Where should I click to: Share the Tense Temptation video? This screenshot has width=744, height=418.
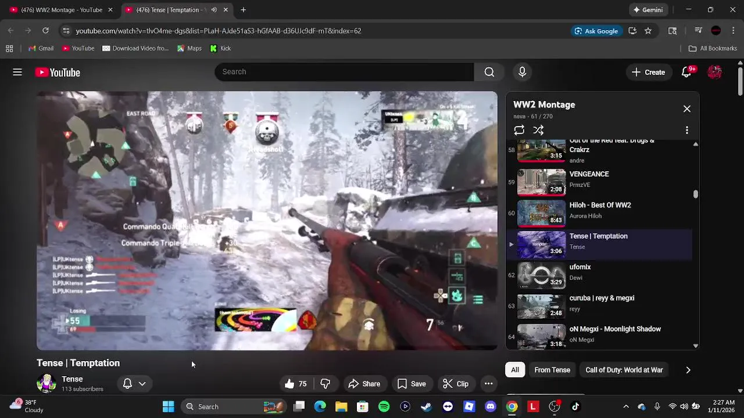click(364, 384)
